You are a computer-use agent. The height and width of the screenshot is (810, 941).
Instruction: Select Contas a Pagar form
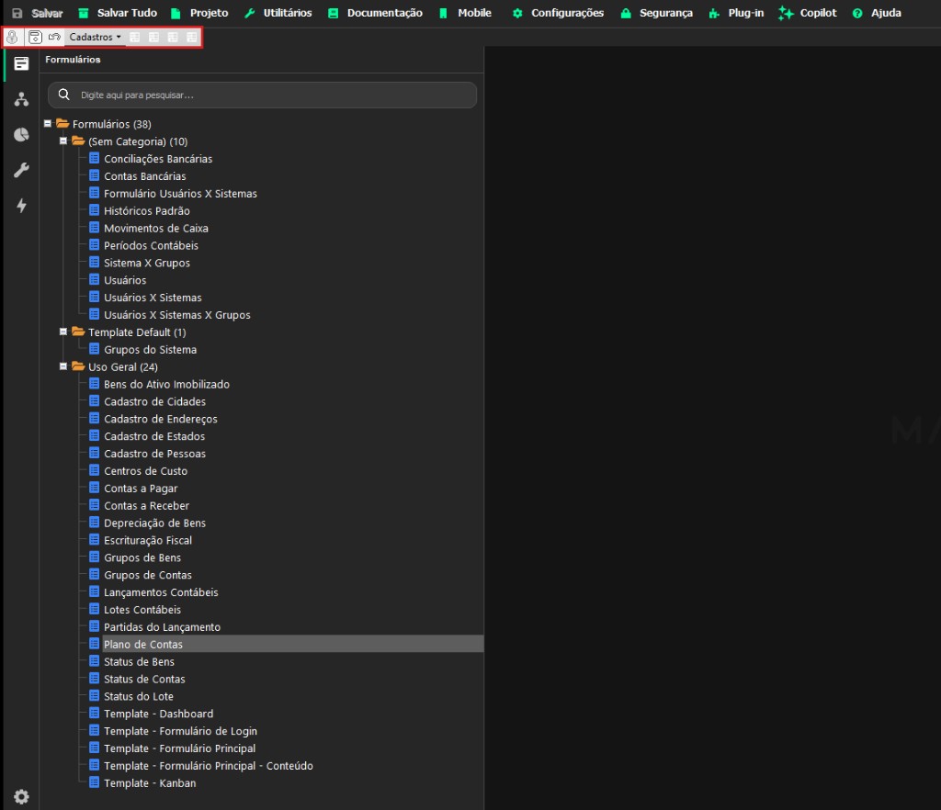141,489
